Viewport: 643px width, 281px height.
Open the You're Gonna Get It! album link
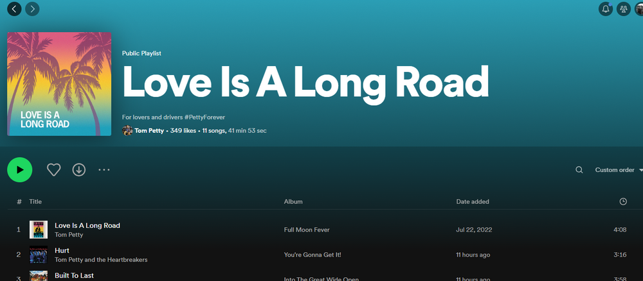312,255
